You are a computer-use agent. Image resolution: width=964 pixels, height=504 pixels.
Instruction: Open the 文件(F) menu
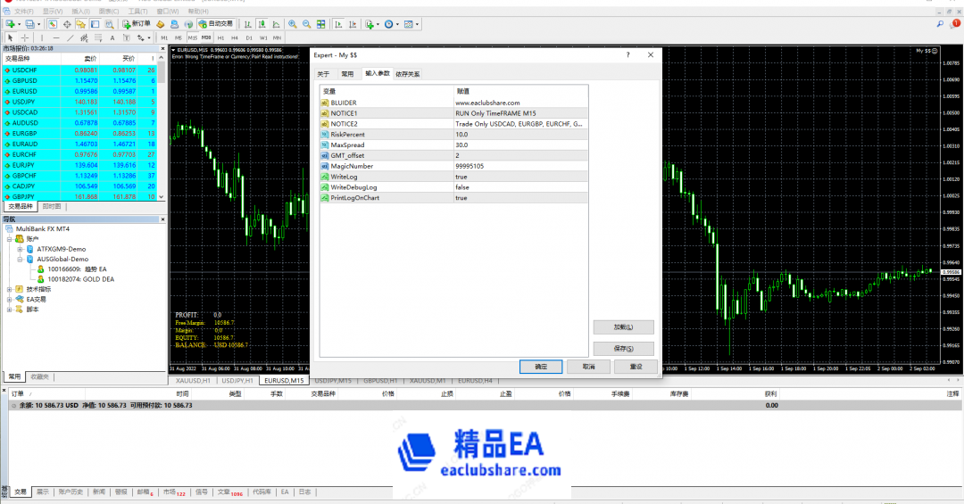point(24,11)
